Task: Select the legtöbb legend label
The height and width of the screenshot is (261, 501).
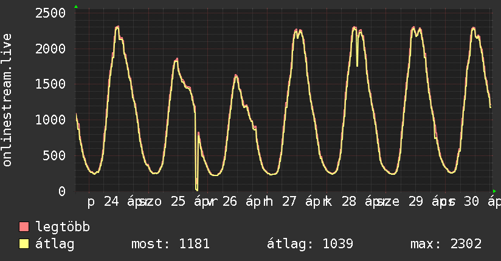Action: coord(63,227)
